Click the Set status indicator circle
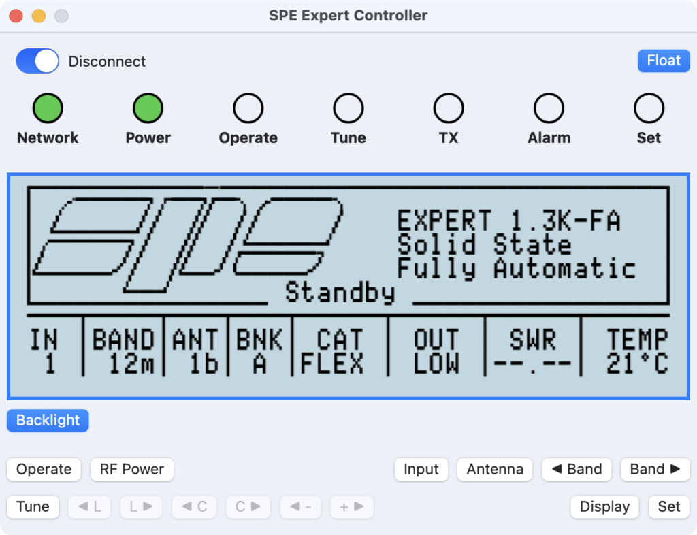Viewport: 697px width, 535px height. tap(649, 108)
